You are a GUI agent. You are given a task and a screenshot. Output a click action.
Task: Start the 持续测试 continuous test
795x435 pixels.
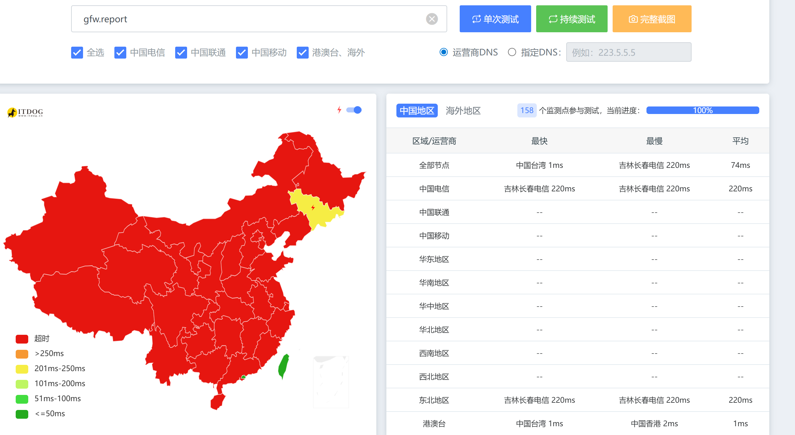point(572,19)
